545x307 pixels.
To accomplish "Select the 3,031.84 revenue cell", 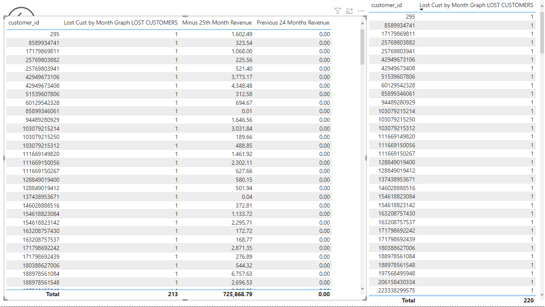I will coord(242,129).
